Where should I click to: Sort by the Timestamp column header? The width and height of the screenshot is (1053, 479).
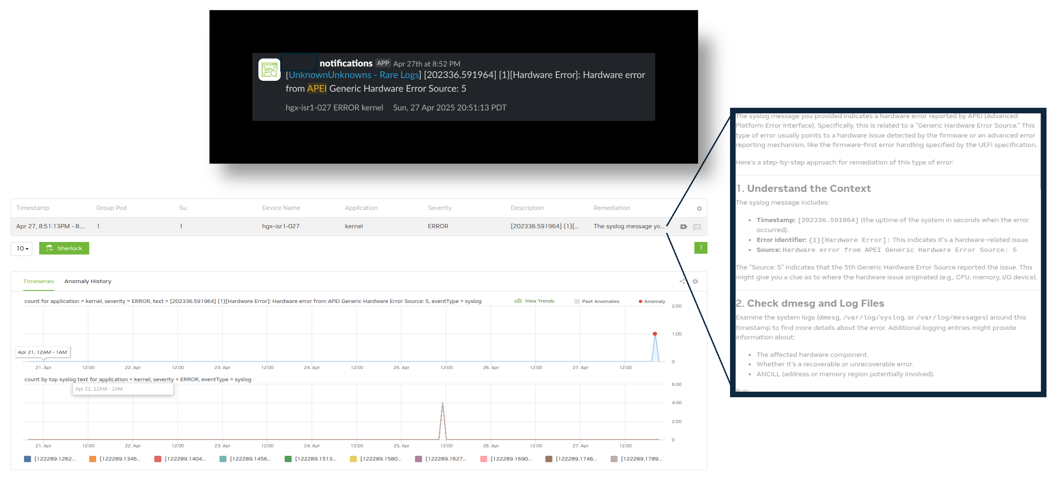pos(33,208)
